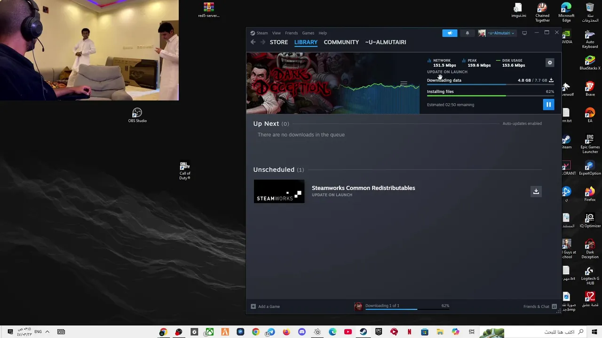The height and width of the screenshot is (338, 602).
Task: Open the Steam notifications bell
Action: pos(467,33)
